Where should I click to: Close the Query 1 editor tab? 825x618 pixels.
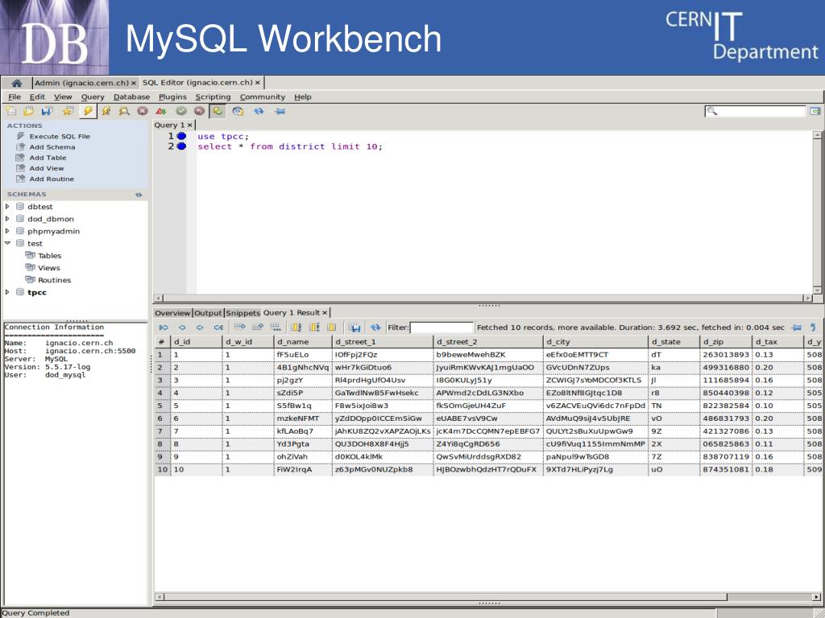tap(190, 125)
